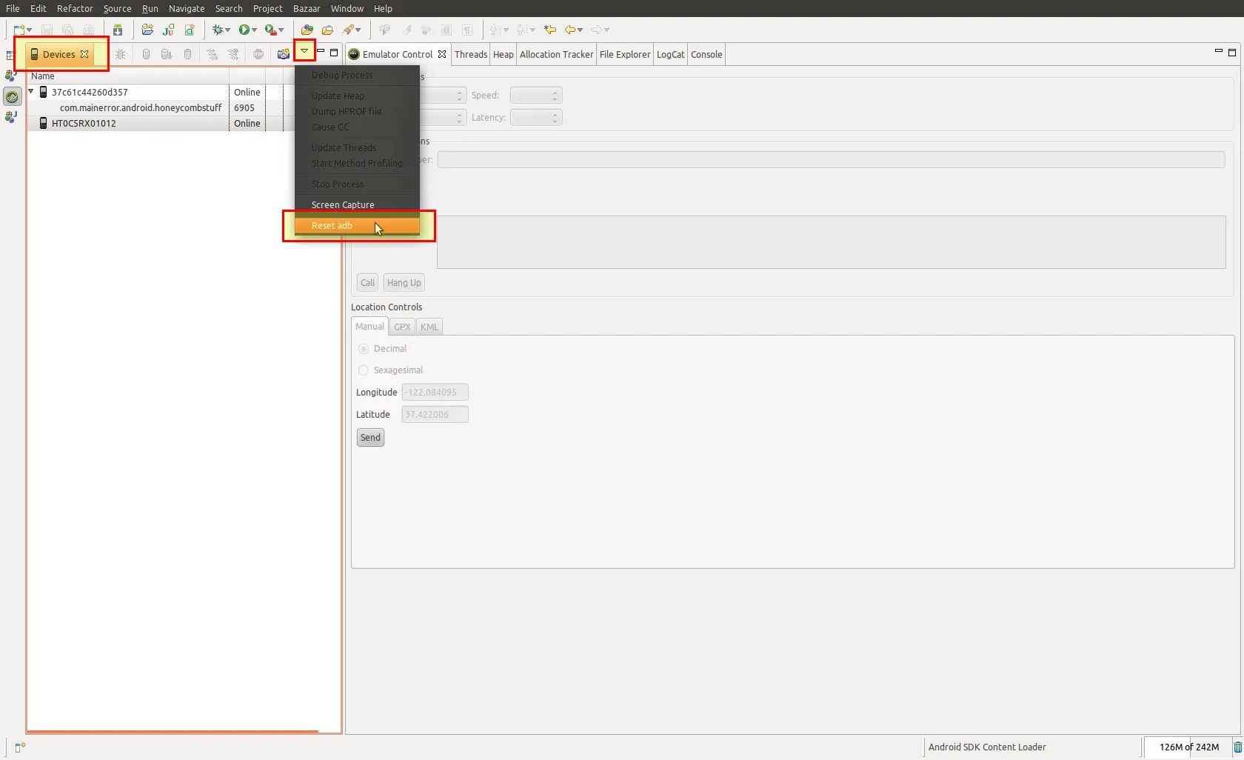The height and width of the screenshot is (760, 1244).
Task: Run the garbage collector trash icon in status bar
Action: pos(1237,747)
